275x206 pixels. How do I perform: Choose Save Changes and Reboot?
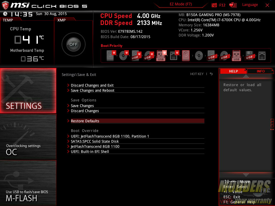click(137, 90)
